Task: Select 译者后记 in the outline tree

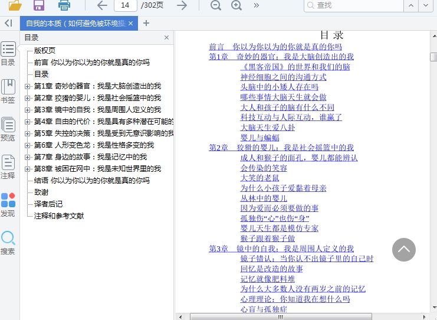Action: tap(48, 204)
